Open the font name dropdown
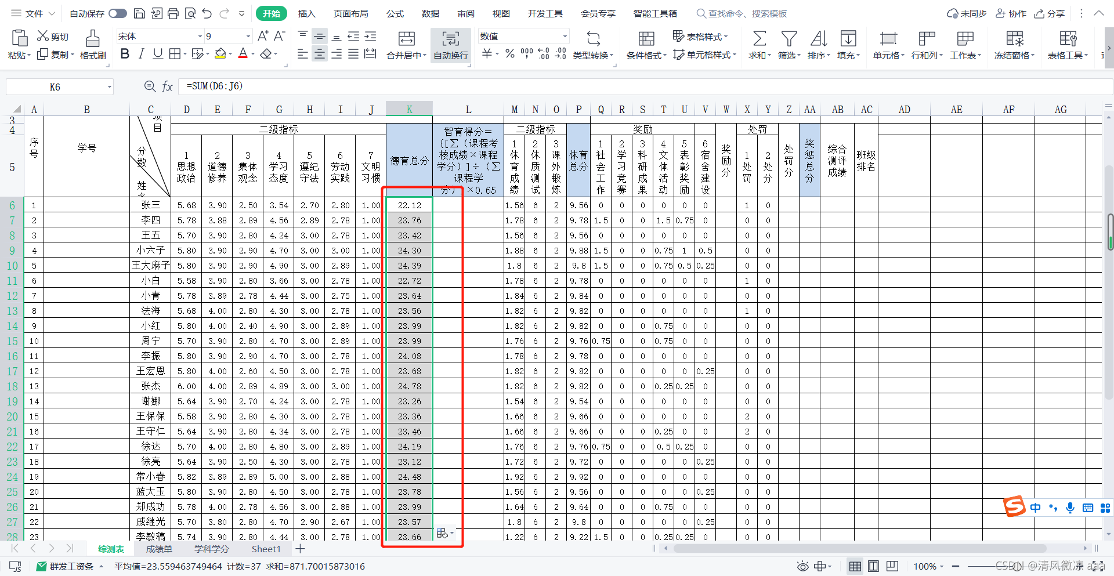 (x=200, y=36)
